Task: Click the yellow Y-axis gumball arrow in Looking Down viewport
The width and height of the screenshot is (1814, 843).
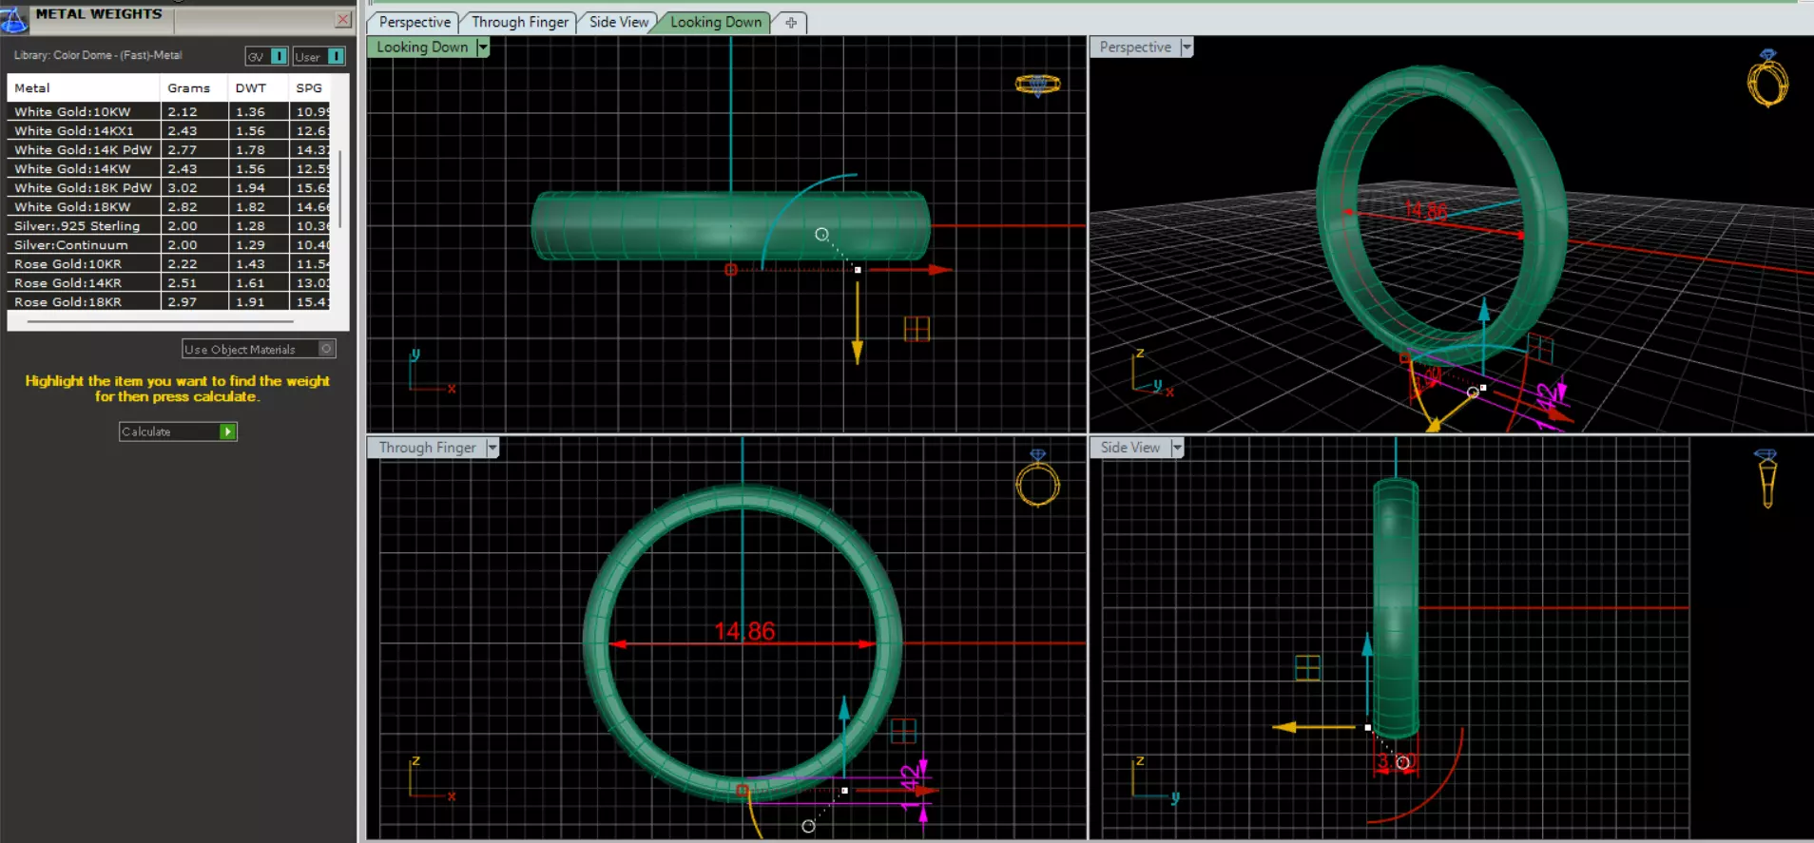Action: pos(858,321)
